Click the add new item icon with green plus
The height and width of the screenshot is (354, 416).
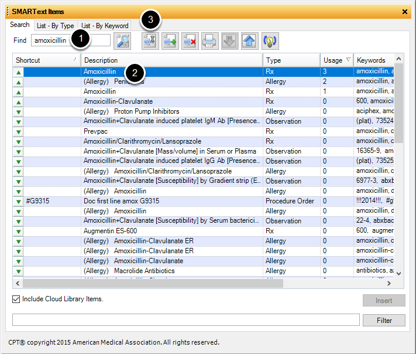tap(170, 41)
